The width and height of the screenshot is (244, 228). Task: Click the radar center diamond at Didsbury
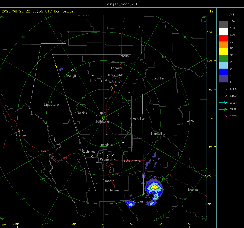103,118
